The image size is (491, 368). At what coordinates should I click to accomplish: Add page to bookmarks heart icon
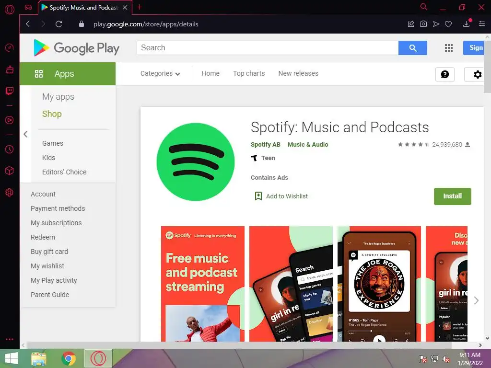[x=448, y=24]
